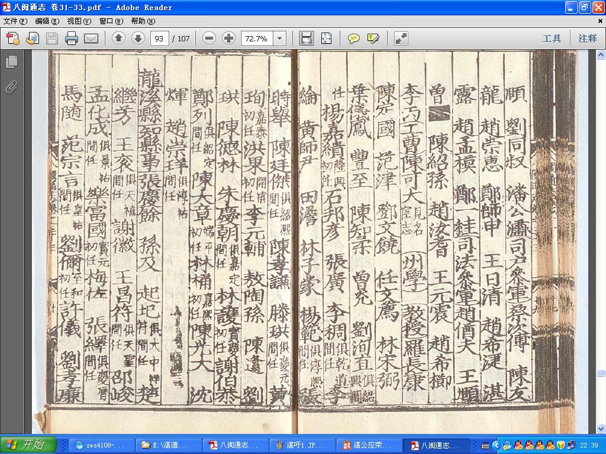Go to next page arrow
The image size is (606, 454).
(138, 38)
